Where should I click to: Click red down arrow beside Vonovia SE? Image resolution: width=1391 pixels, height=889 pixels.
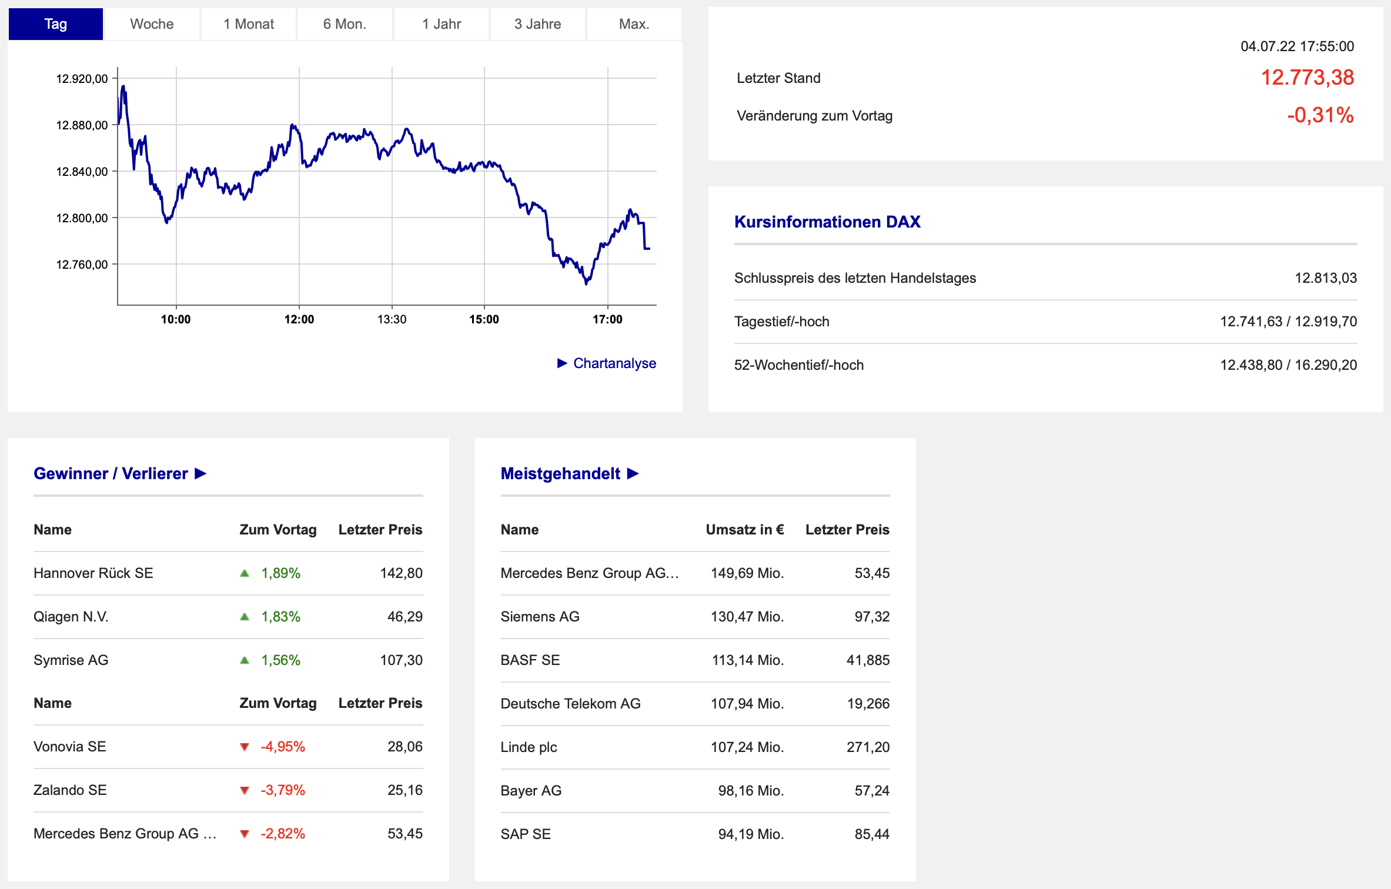245,747
